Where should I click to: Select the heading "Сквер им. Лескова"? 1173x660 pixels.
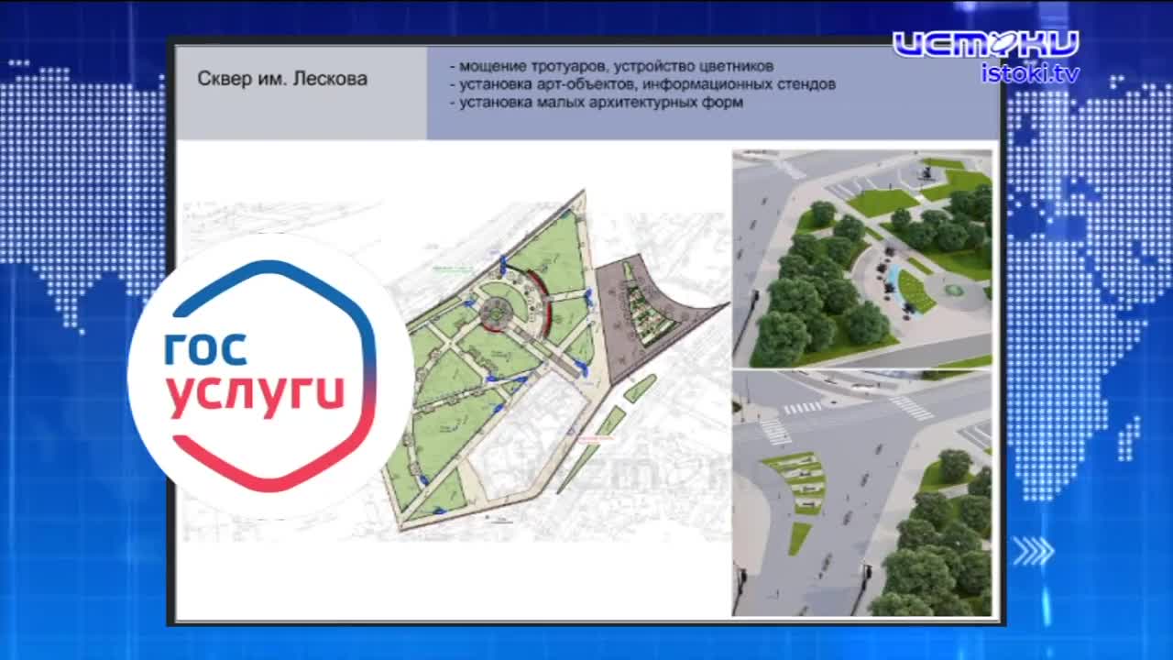tap(282, 79)
